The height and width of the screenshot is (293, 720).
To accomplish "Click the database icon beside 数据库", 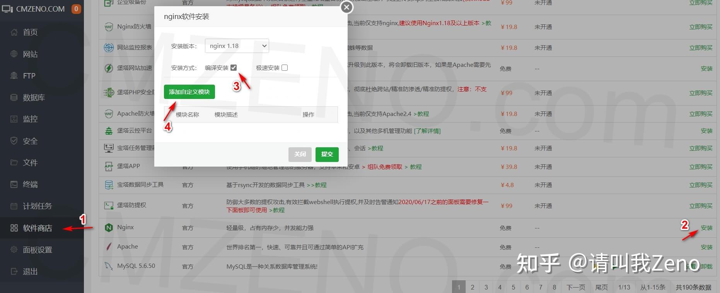I will click(14, 97).
